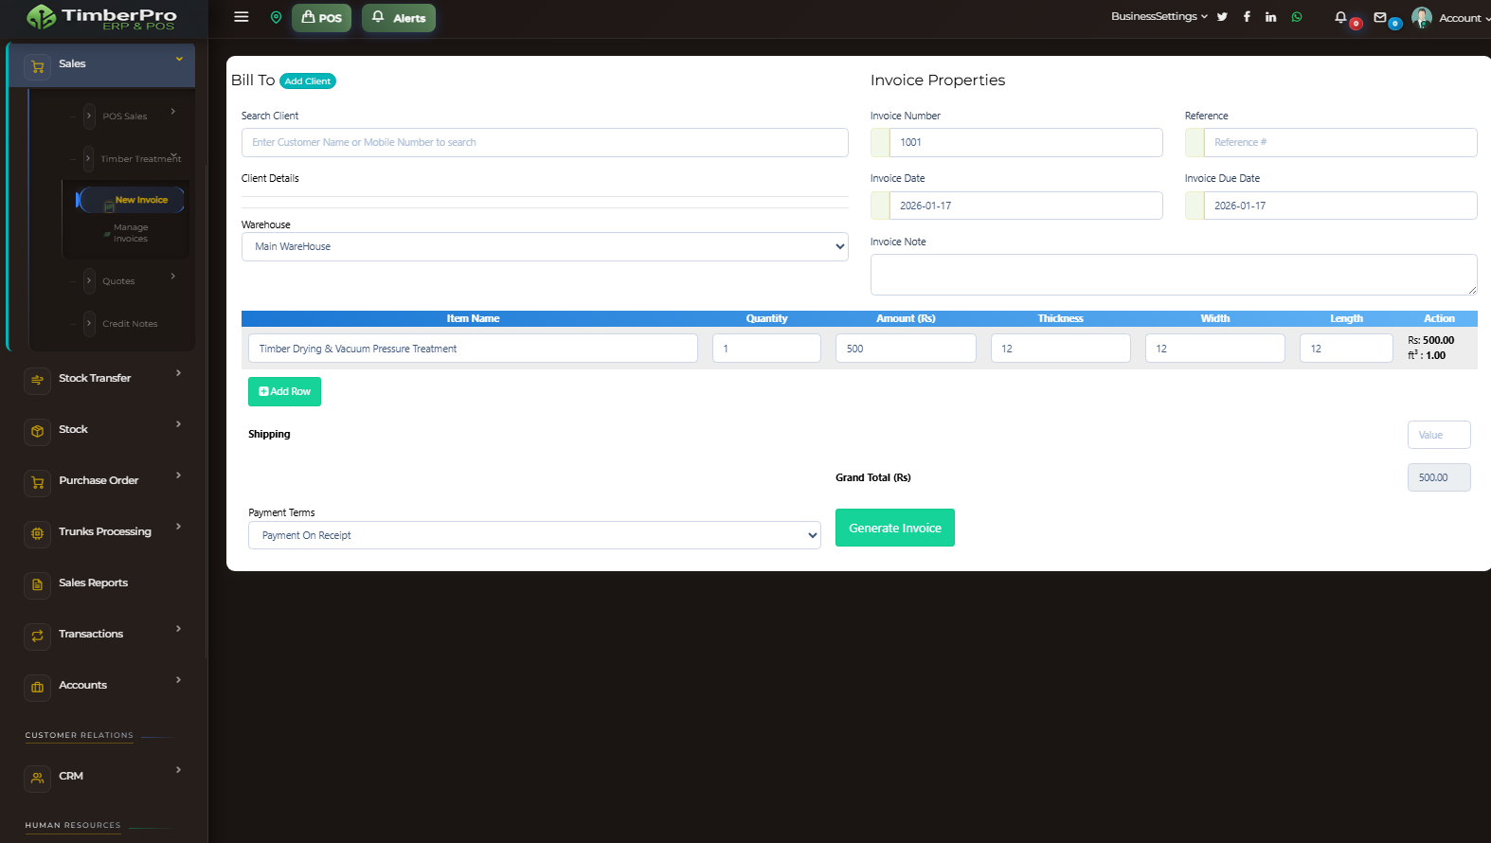Focus the Search Client input field
The height and width of the screenshot is (843, 1491).
point(545,142)
